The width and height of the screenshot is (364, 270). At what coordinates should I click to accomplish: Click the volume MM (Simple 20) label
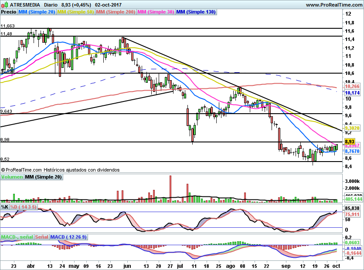click(x=44, y=177)
